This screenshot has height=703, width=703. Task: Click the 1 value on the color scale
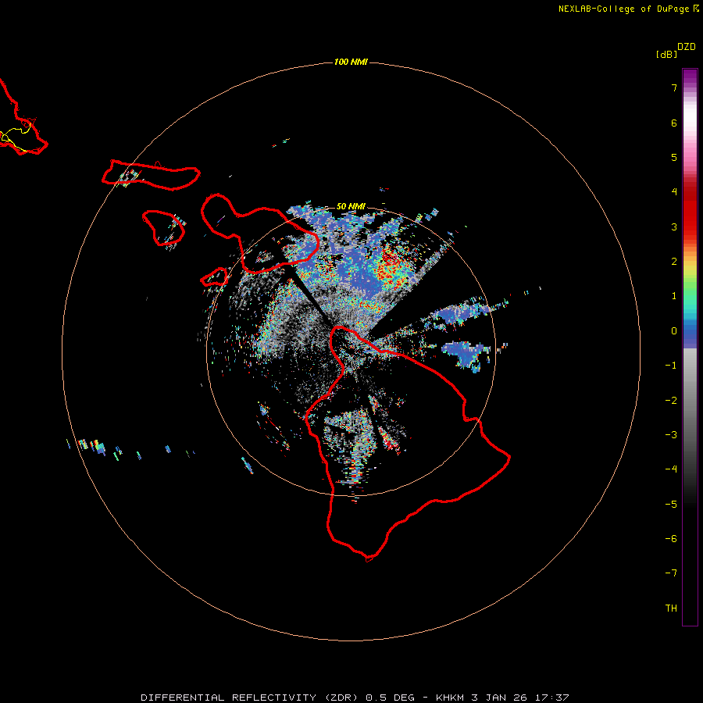point(674,296)
